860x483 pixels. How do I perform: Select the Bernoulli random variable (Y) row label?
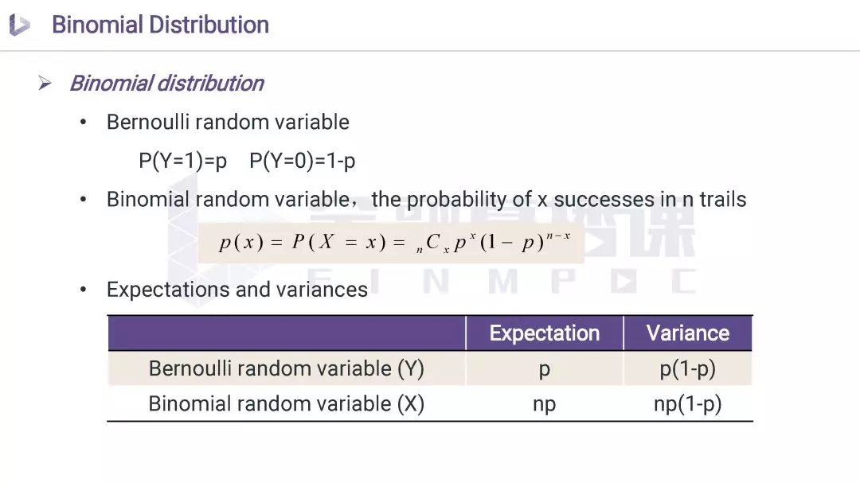click(286, 368)
